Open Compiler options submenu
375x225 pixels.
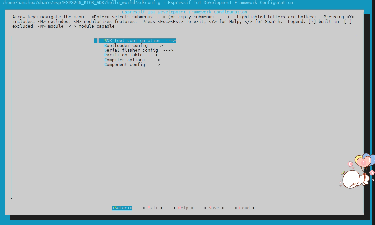[x=132, y=60]
